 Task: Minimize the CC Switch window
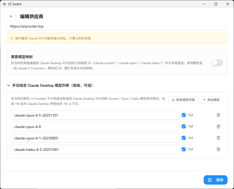click(204, 4)
